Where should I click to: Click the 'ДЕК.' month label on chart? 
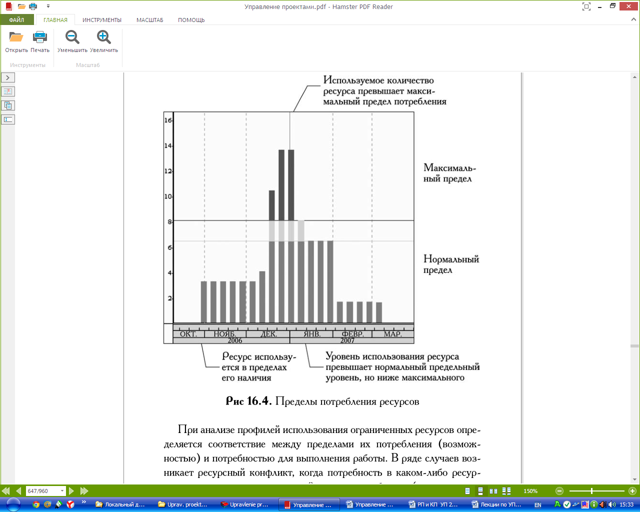[x=268, y=334]
